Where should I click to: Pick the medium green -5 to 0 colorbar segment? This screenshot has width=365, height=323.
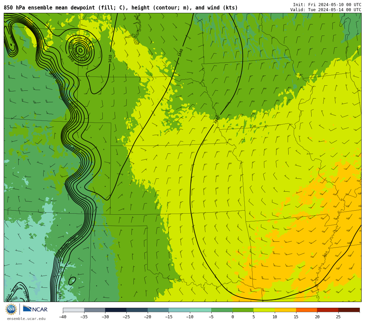click(222, 310)
